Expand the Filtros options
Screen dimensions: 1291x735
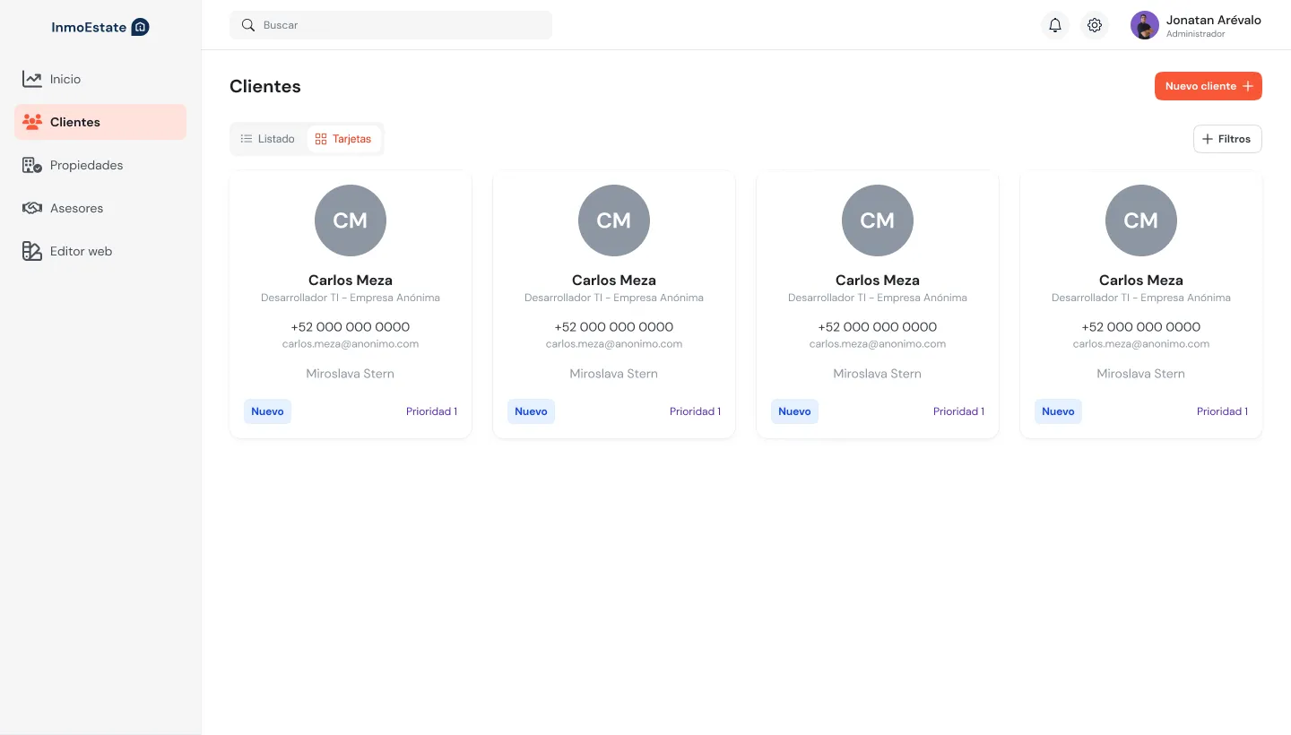[x=1227, y=139]
